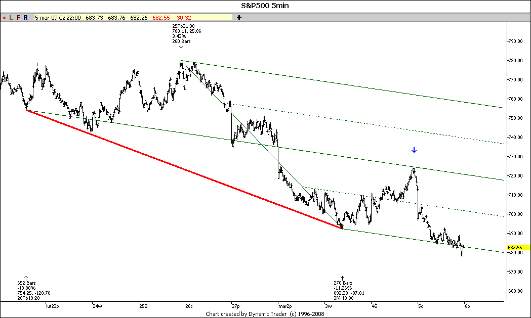Click the "780.11, 25.86" annotation text

pyautogui.click(x=187, y=31)
